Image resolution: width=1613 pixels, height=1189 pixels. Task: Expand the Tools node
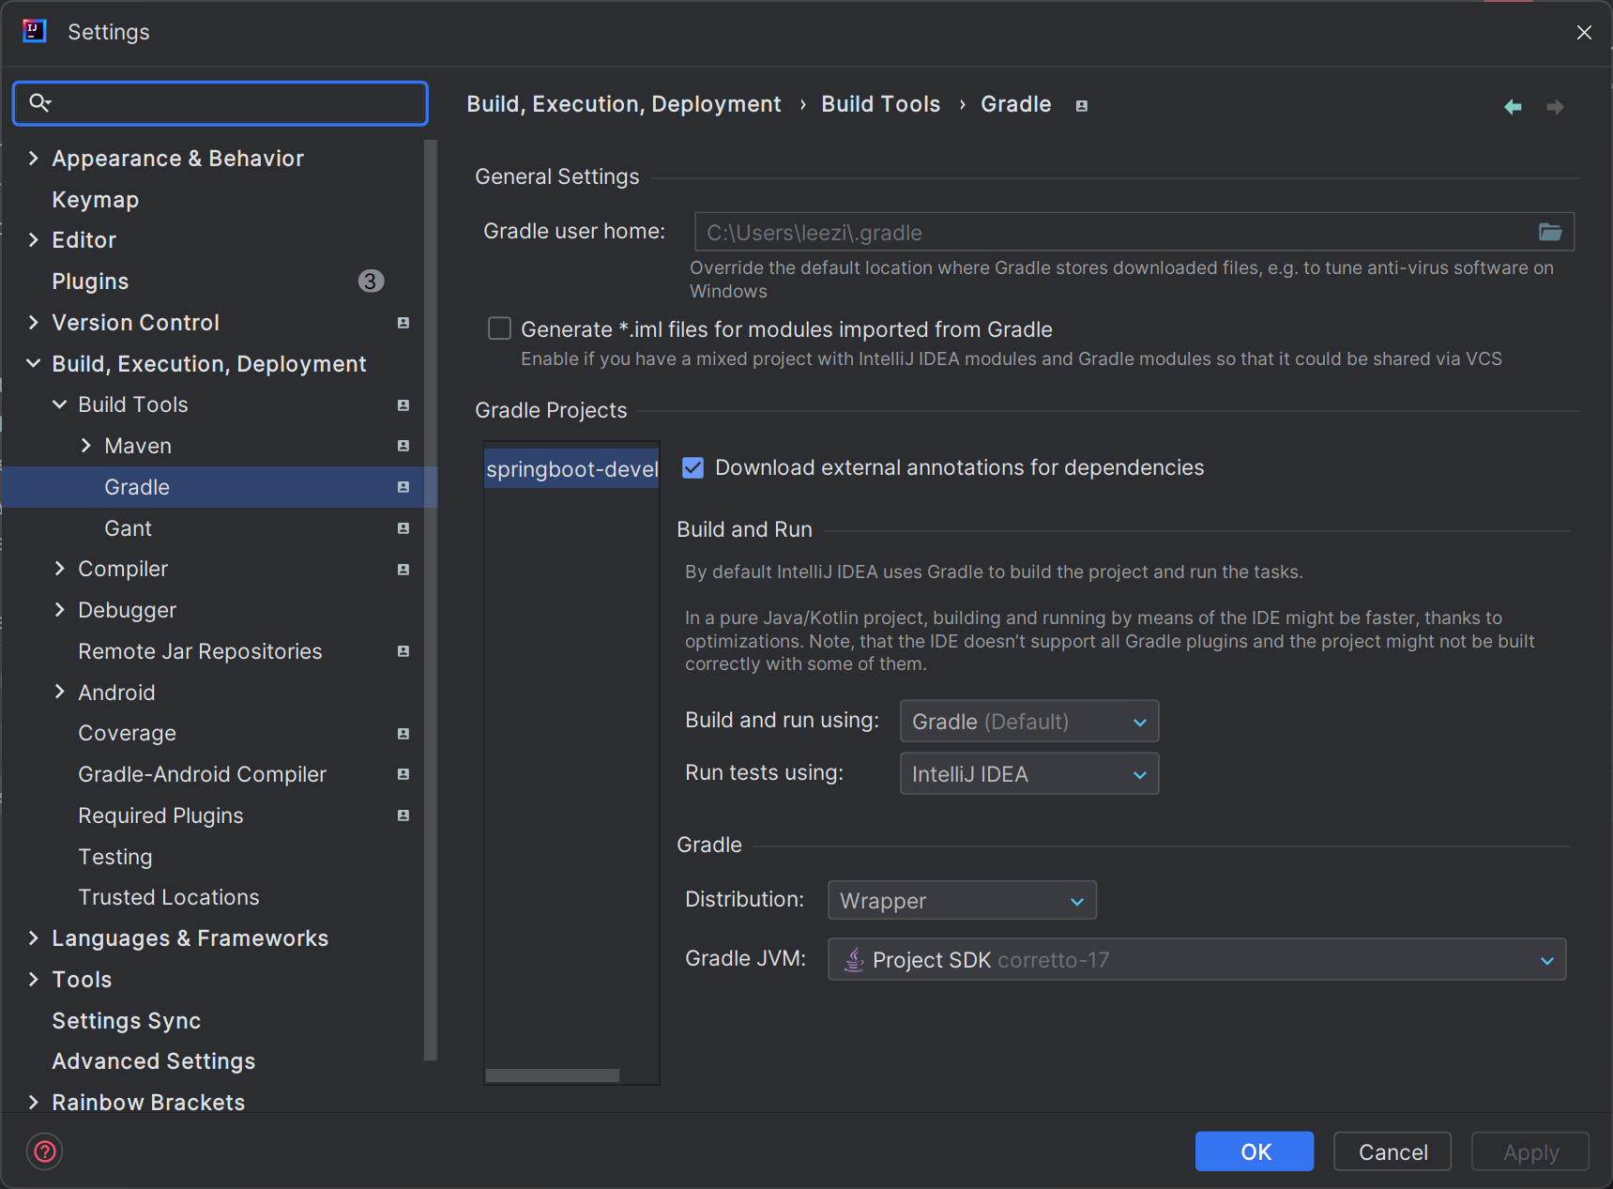point(34,980)
